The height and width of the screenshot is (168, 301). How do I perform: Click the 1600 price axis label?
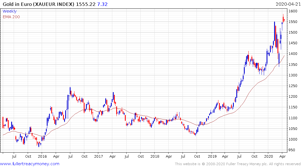point(293,11)
